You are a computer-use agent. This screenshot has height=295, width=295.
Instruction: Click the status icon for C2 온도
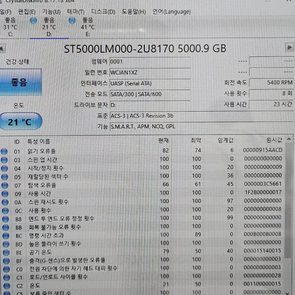tap(7, 286)
